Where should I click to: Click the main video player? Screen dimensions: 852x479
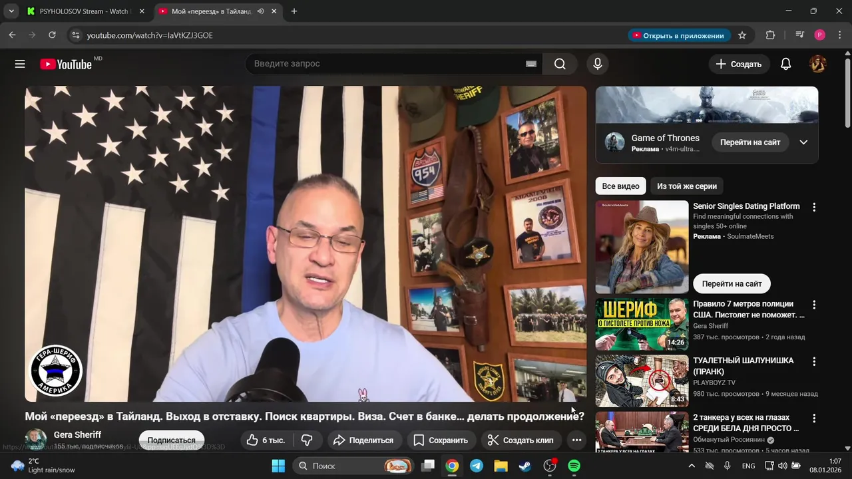[306, 243]
